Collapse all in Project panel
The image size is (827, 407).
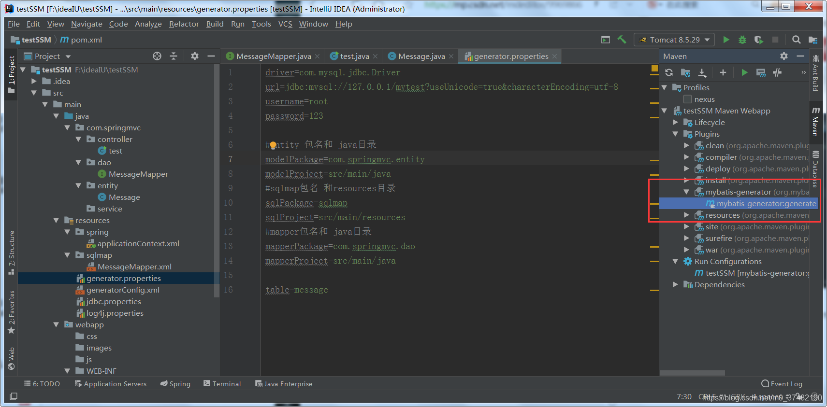[x=174, y=56]
